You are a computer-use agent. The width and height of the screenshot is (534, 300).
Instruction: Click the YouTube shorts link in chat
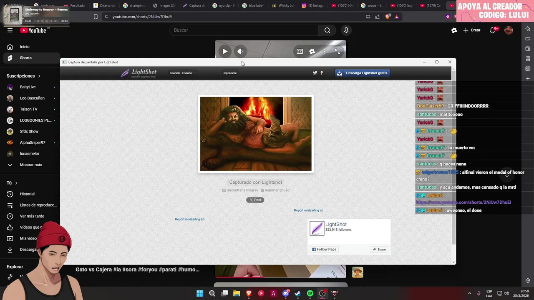click(463, 202)
